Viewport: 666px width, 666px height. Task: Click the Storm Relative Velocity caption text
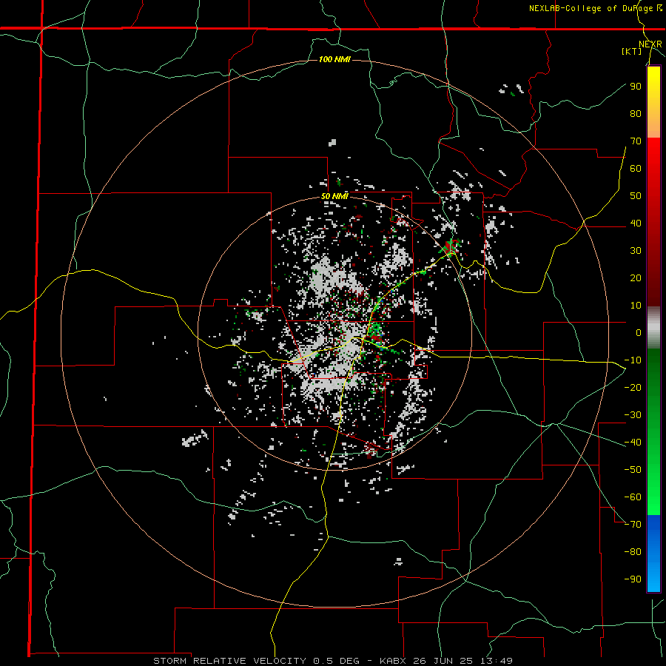pyautogui.click(x=229, y=661)
